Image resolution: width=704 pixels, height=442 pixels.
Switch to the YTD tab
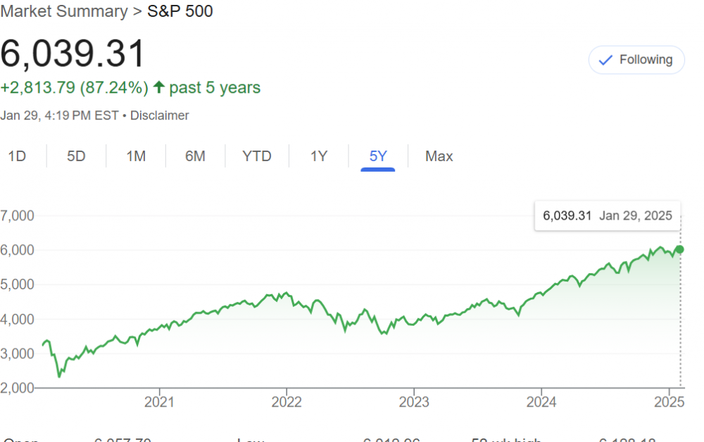[256, 156]
